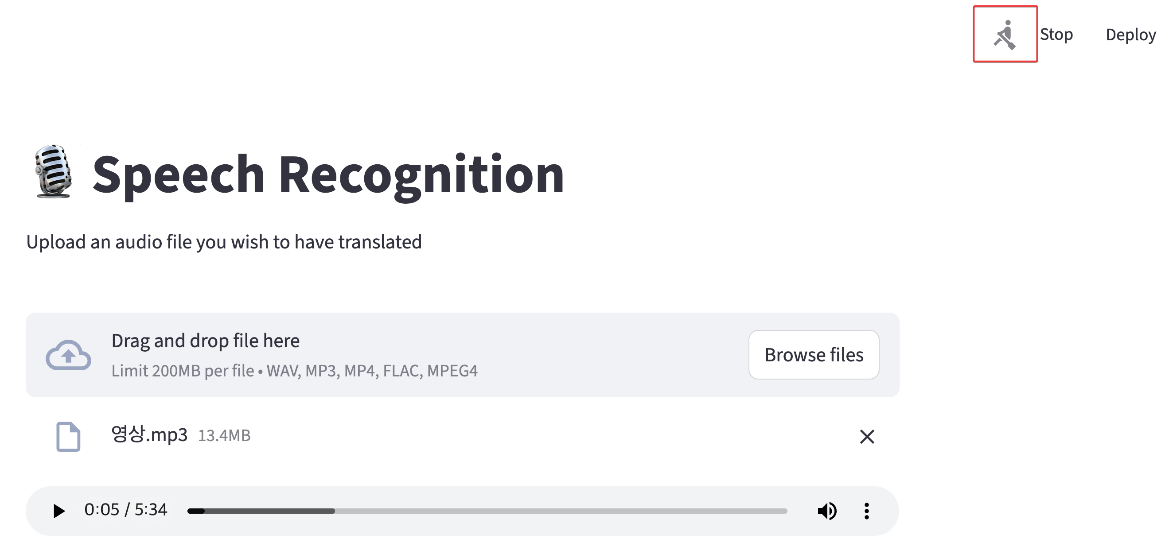Screen dimensions: 1169x558
Task: Click the running man status icon
Action: click(x=1005, y=35)
